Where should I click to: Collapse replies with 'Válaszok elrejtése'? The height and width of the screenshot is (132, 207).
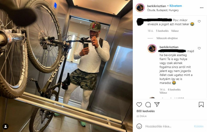167,38
